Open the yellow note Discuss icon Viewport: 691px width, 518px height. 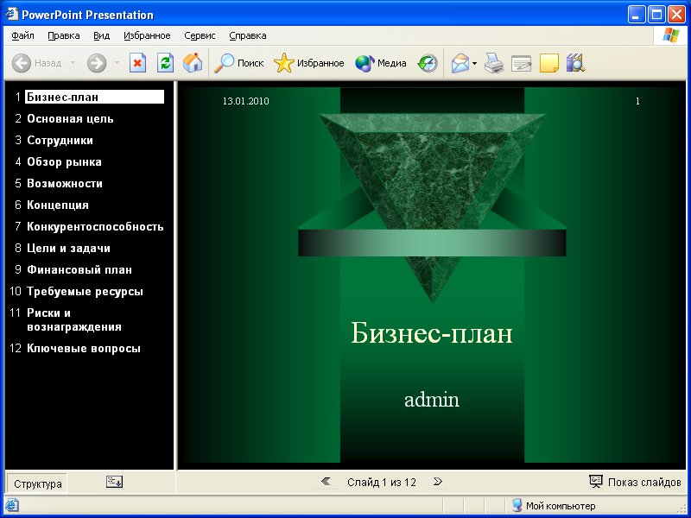[549, 63]
